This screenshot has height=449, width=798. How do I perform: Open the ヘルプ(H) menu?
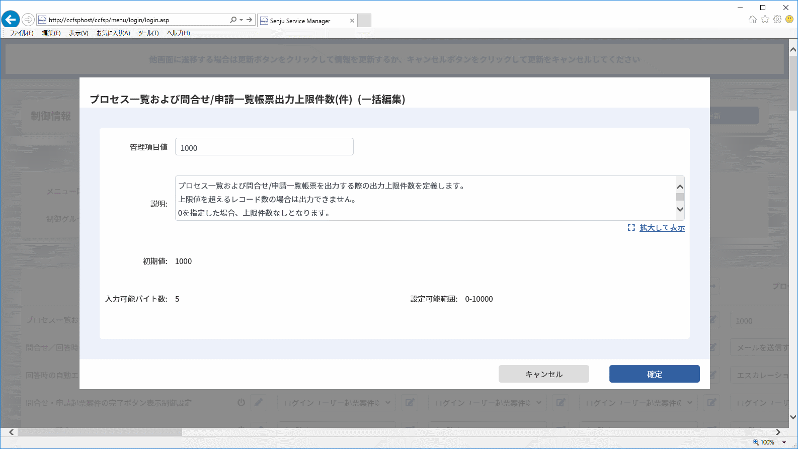(x=179, y=33)
